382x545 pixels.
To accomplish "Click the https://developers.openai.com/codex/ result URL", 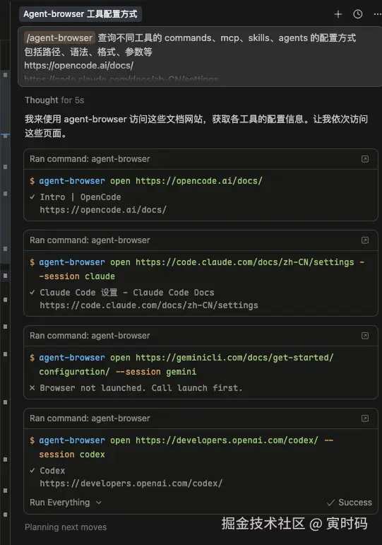I will [131, 484].
